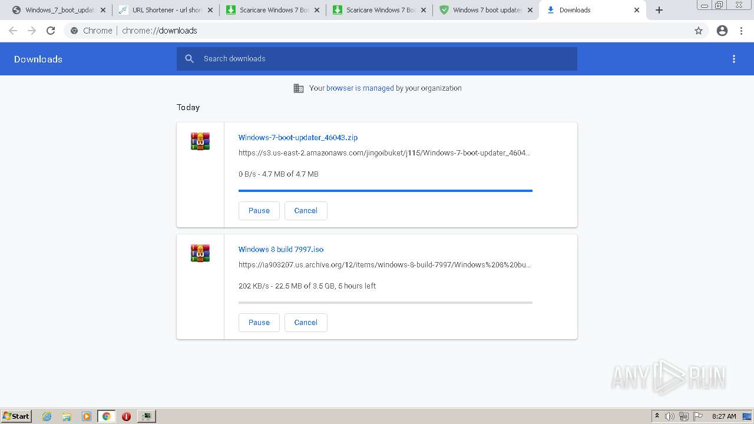Click the '202 KB/s - 22.5 MB of 3.5 GB' status
This screenshot has width=754, height=424.
point(307,286)
